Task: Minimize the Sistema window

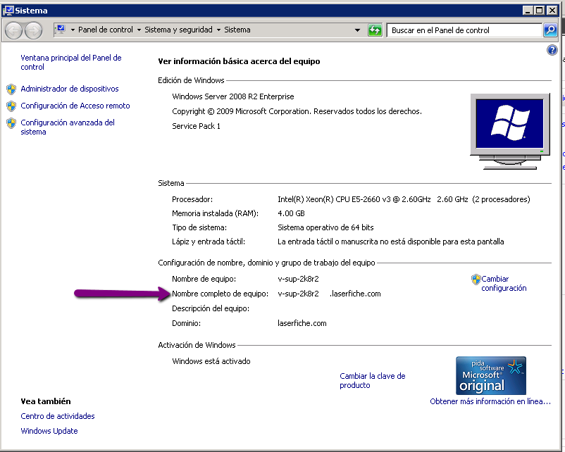Action: pos(528,11)
